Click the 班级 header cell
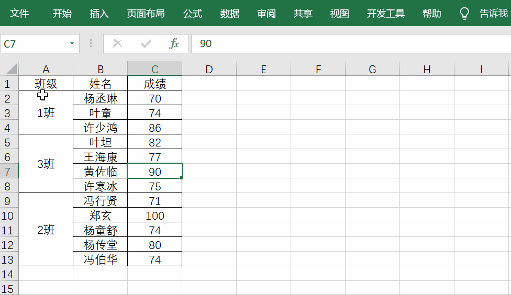Viewport: 511px width, 295px height. click(x=46, y=83)
